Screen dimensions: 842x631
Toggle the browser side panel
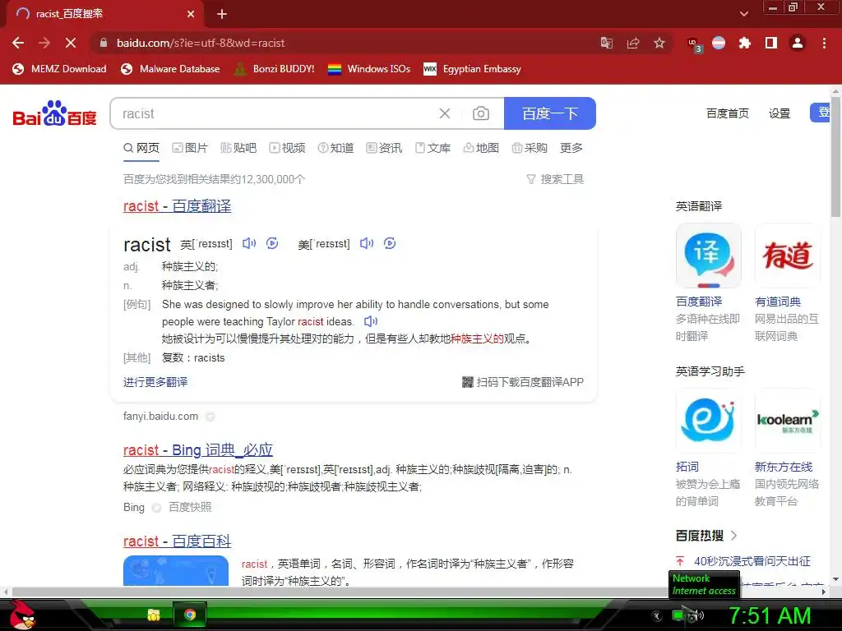pyautogui.click(x=771, y=43)
